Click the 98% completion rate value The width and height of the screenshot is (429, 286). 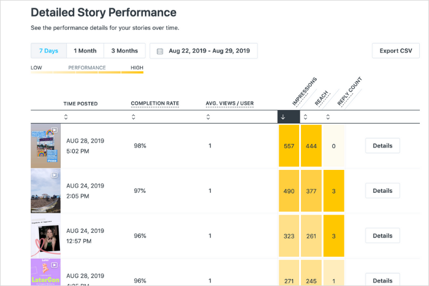click(x=140, y=146)
